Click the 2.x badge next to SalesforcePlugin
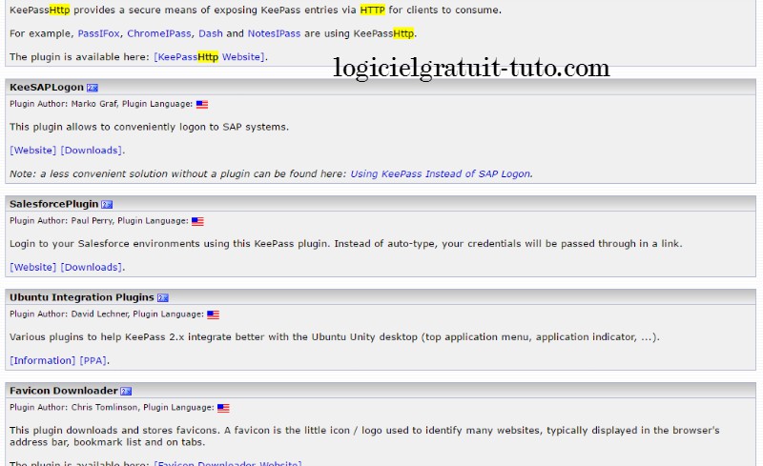The width and height of the screenshot is (763, 466). point(107,204)
